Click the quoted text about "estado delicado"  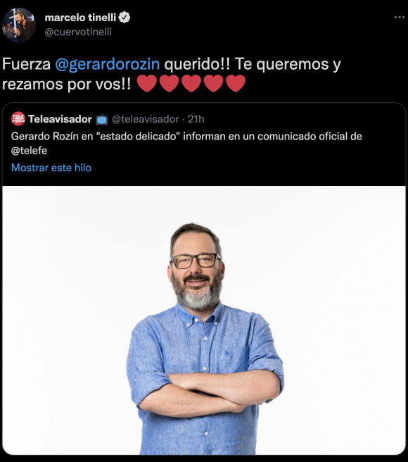tap(186, 143)
